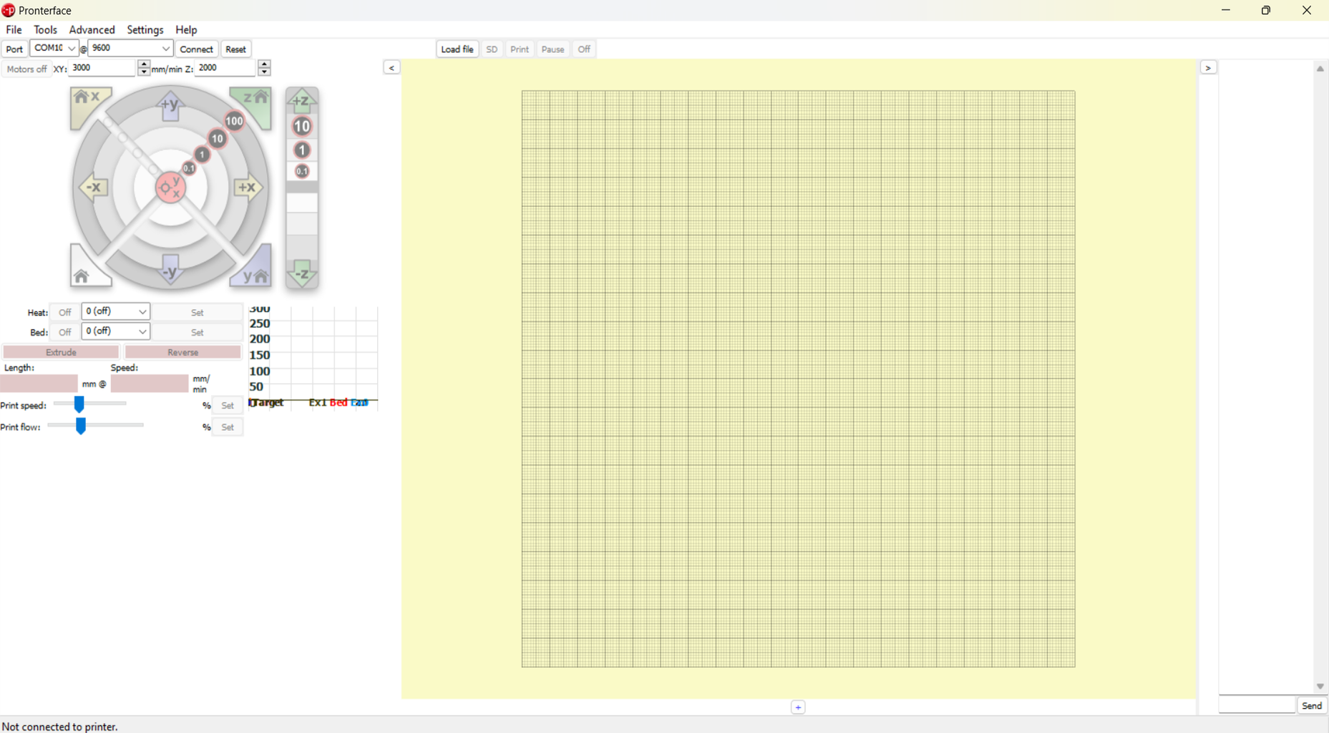Screen dimensions: 1329x733
Task: Click the Pause button
Action: [552, 49]
